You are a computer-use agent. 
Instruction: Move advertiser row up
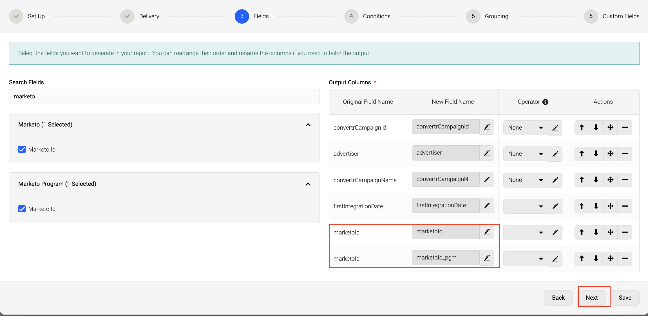(x=582, y=154)
